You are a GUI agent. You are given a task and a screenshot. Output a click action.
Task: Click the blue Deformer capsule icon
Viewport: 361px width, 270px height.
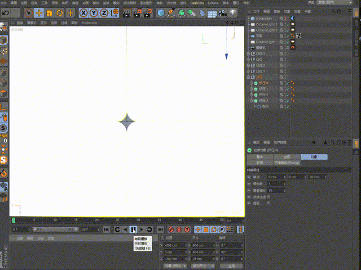tap(202, 13)
